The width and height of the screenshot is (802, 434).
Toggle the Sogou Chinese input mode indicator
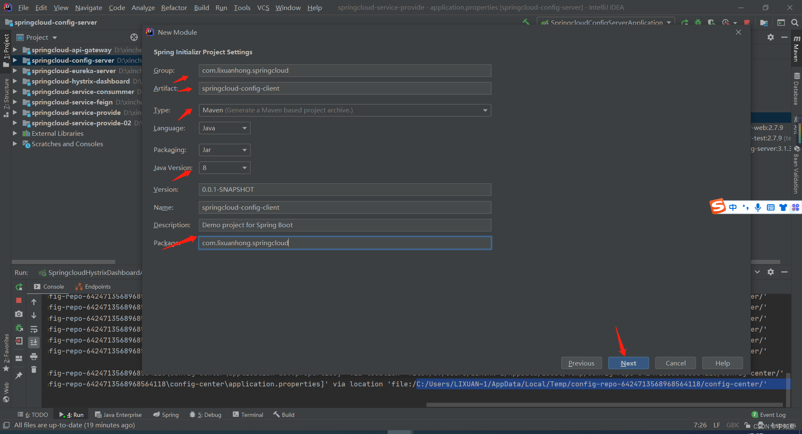[733, 207]
